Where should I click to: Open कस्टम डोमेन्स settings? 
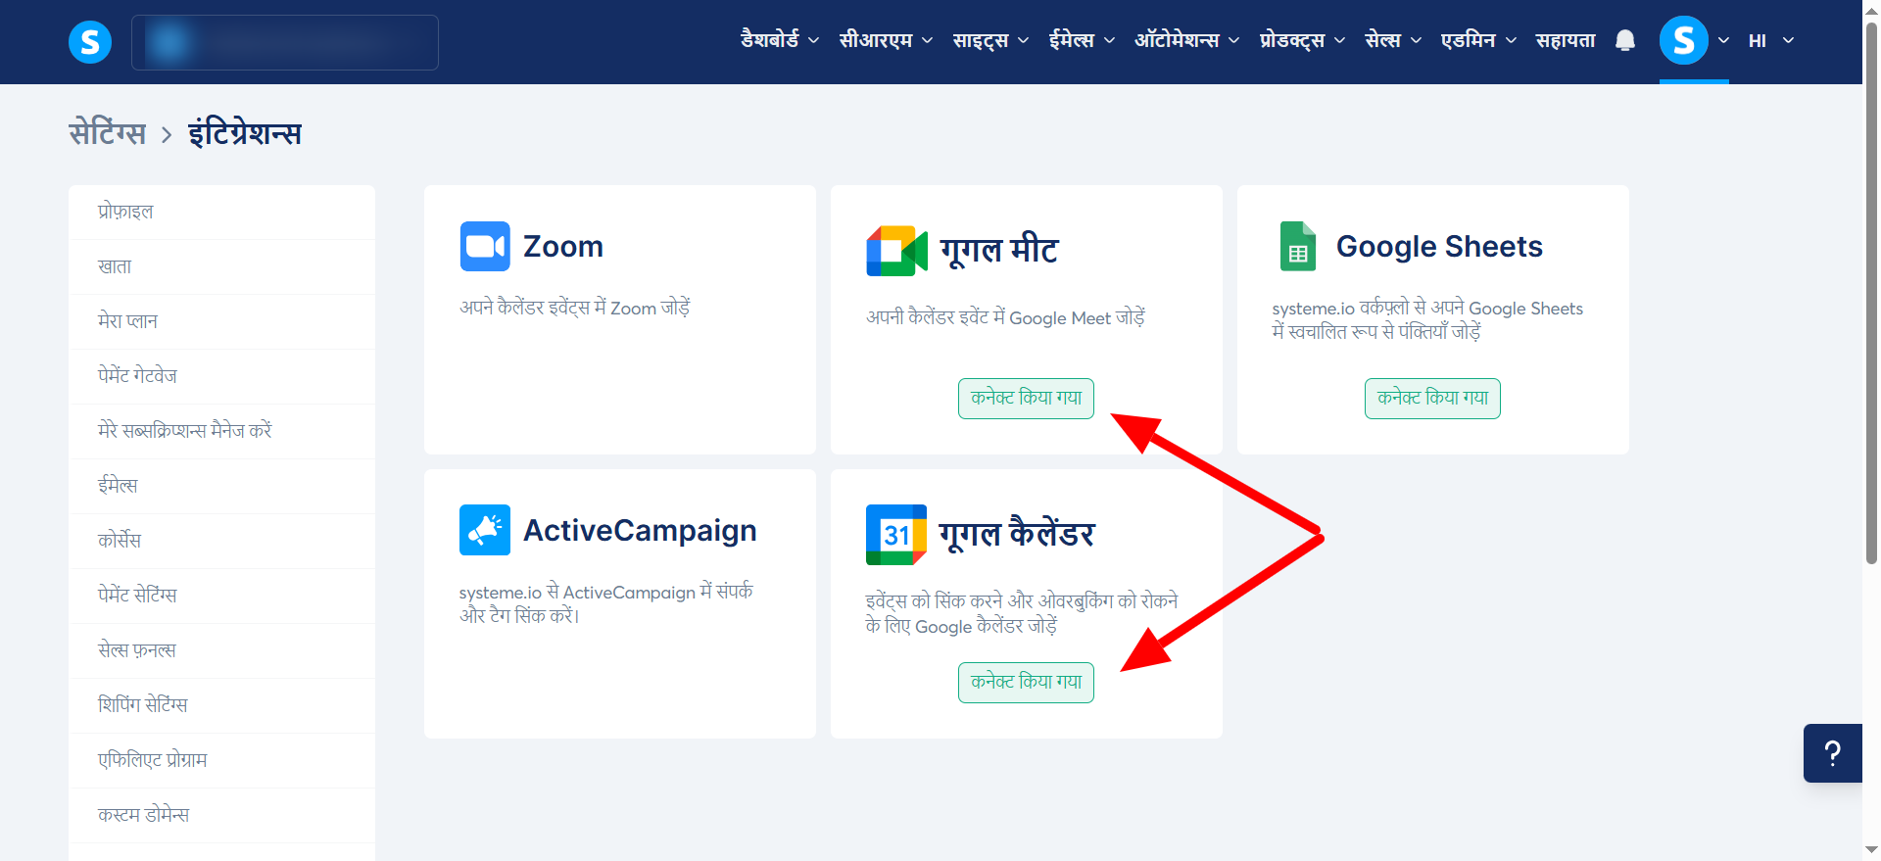222,815
